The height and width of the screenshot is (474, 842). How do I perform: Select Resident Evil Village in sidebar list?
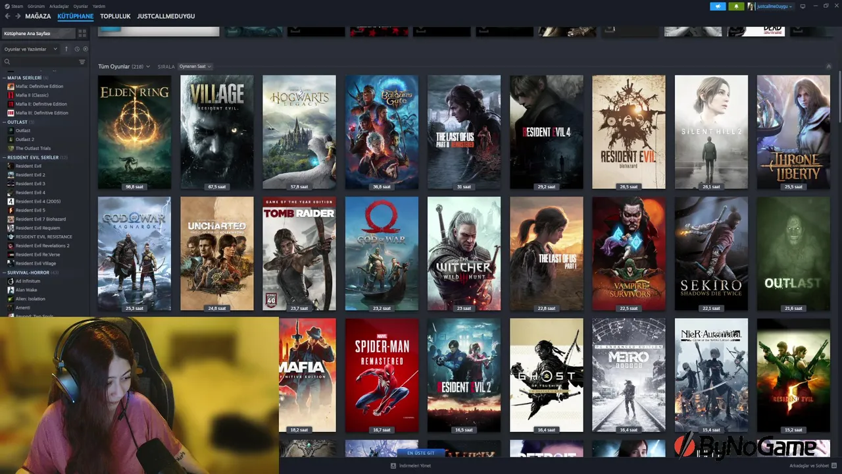click(x=36, y=263)
